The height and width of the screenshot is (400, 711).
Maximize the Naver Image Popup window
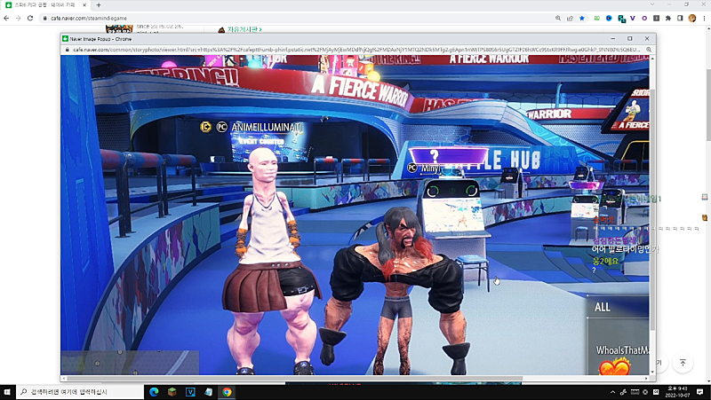click(630, 38)
